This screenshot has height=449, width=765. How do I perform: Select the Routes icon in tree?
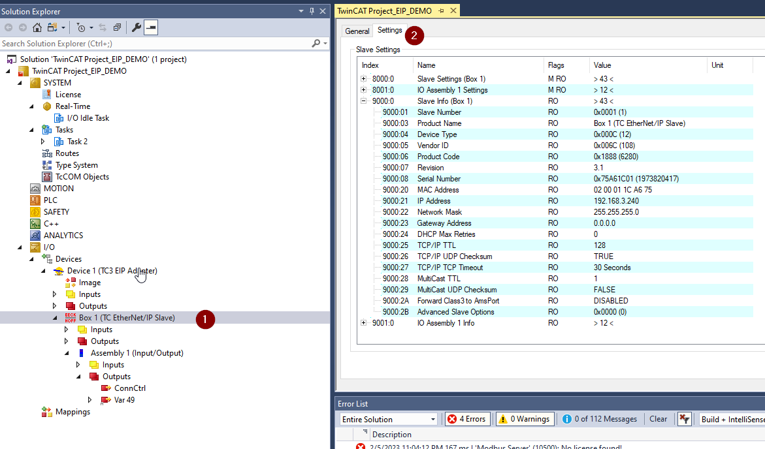(x=47, y=153)
